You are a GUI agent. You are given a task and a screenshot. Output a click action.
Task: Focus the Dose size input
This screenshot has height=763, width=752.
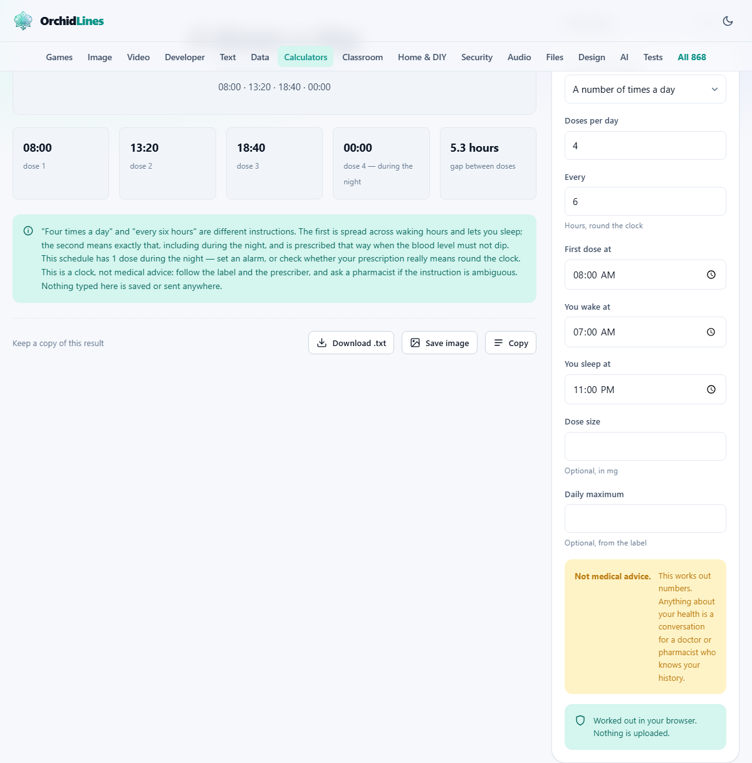(x=645, y=446)
